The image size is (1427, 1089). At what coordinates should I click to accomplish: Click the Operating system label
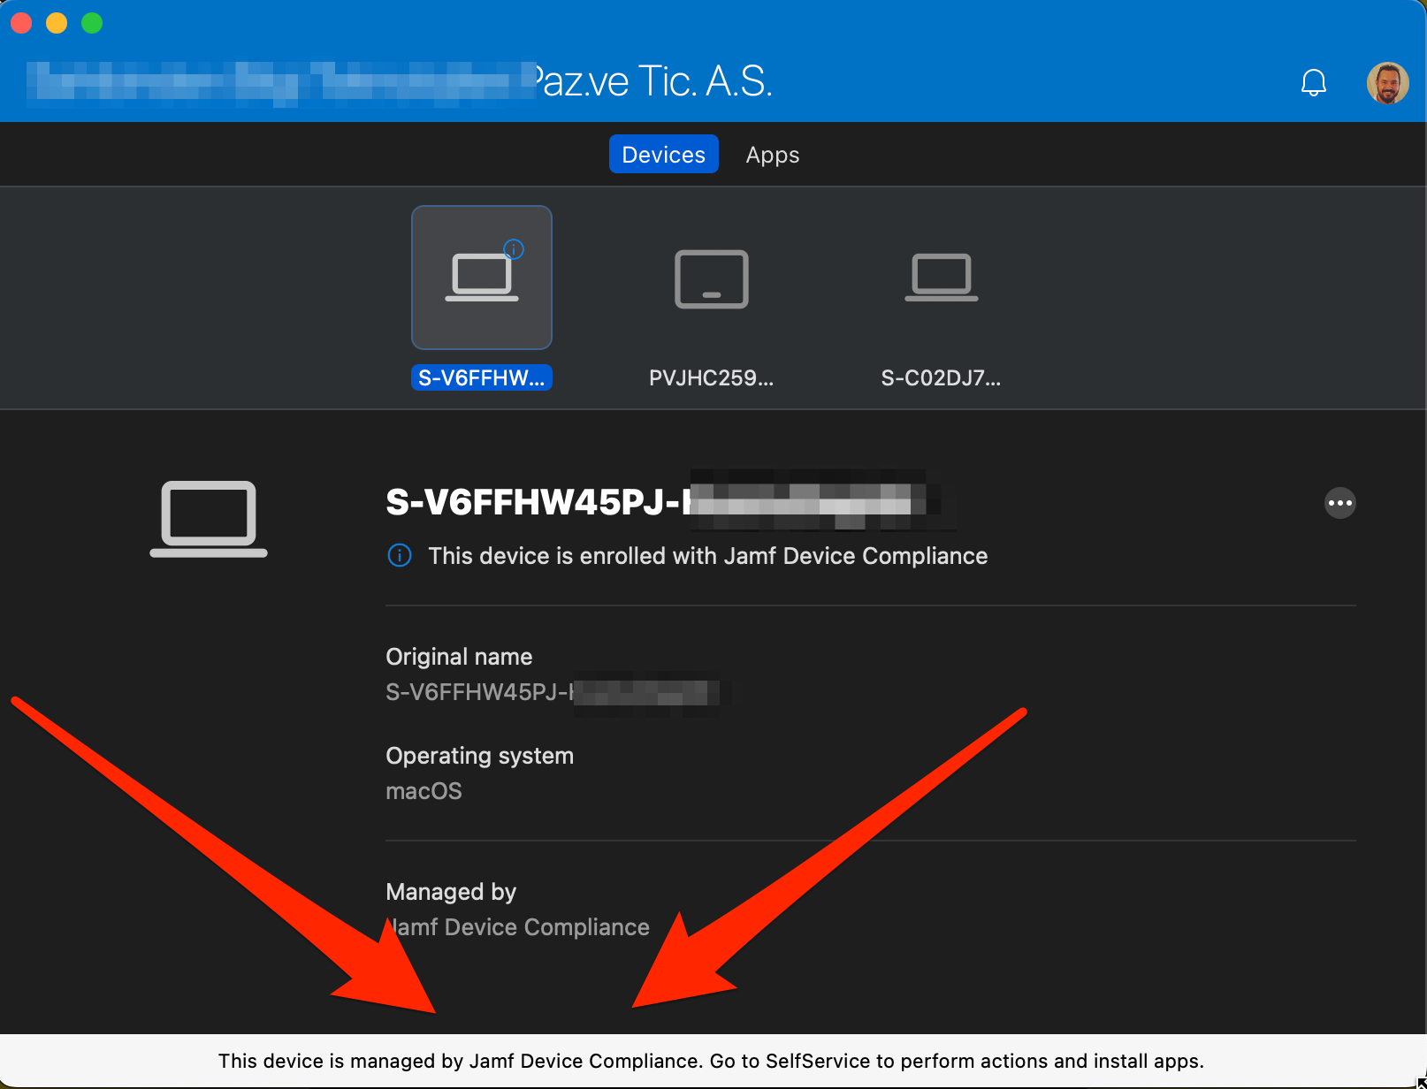(x=480, y=756)
